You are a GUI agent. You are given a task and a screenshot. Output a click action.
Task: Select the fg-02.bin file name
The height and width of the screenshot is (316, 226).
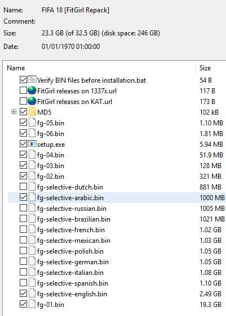tap(51, 177)
